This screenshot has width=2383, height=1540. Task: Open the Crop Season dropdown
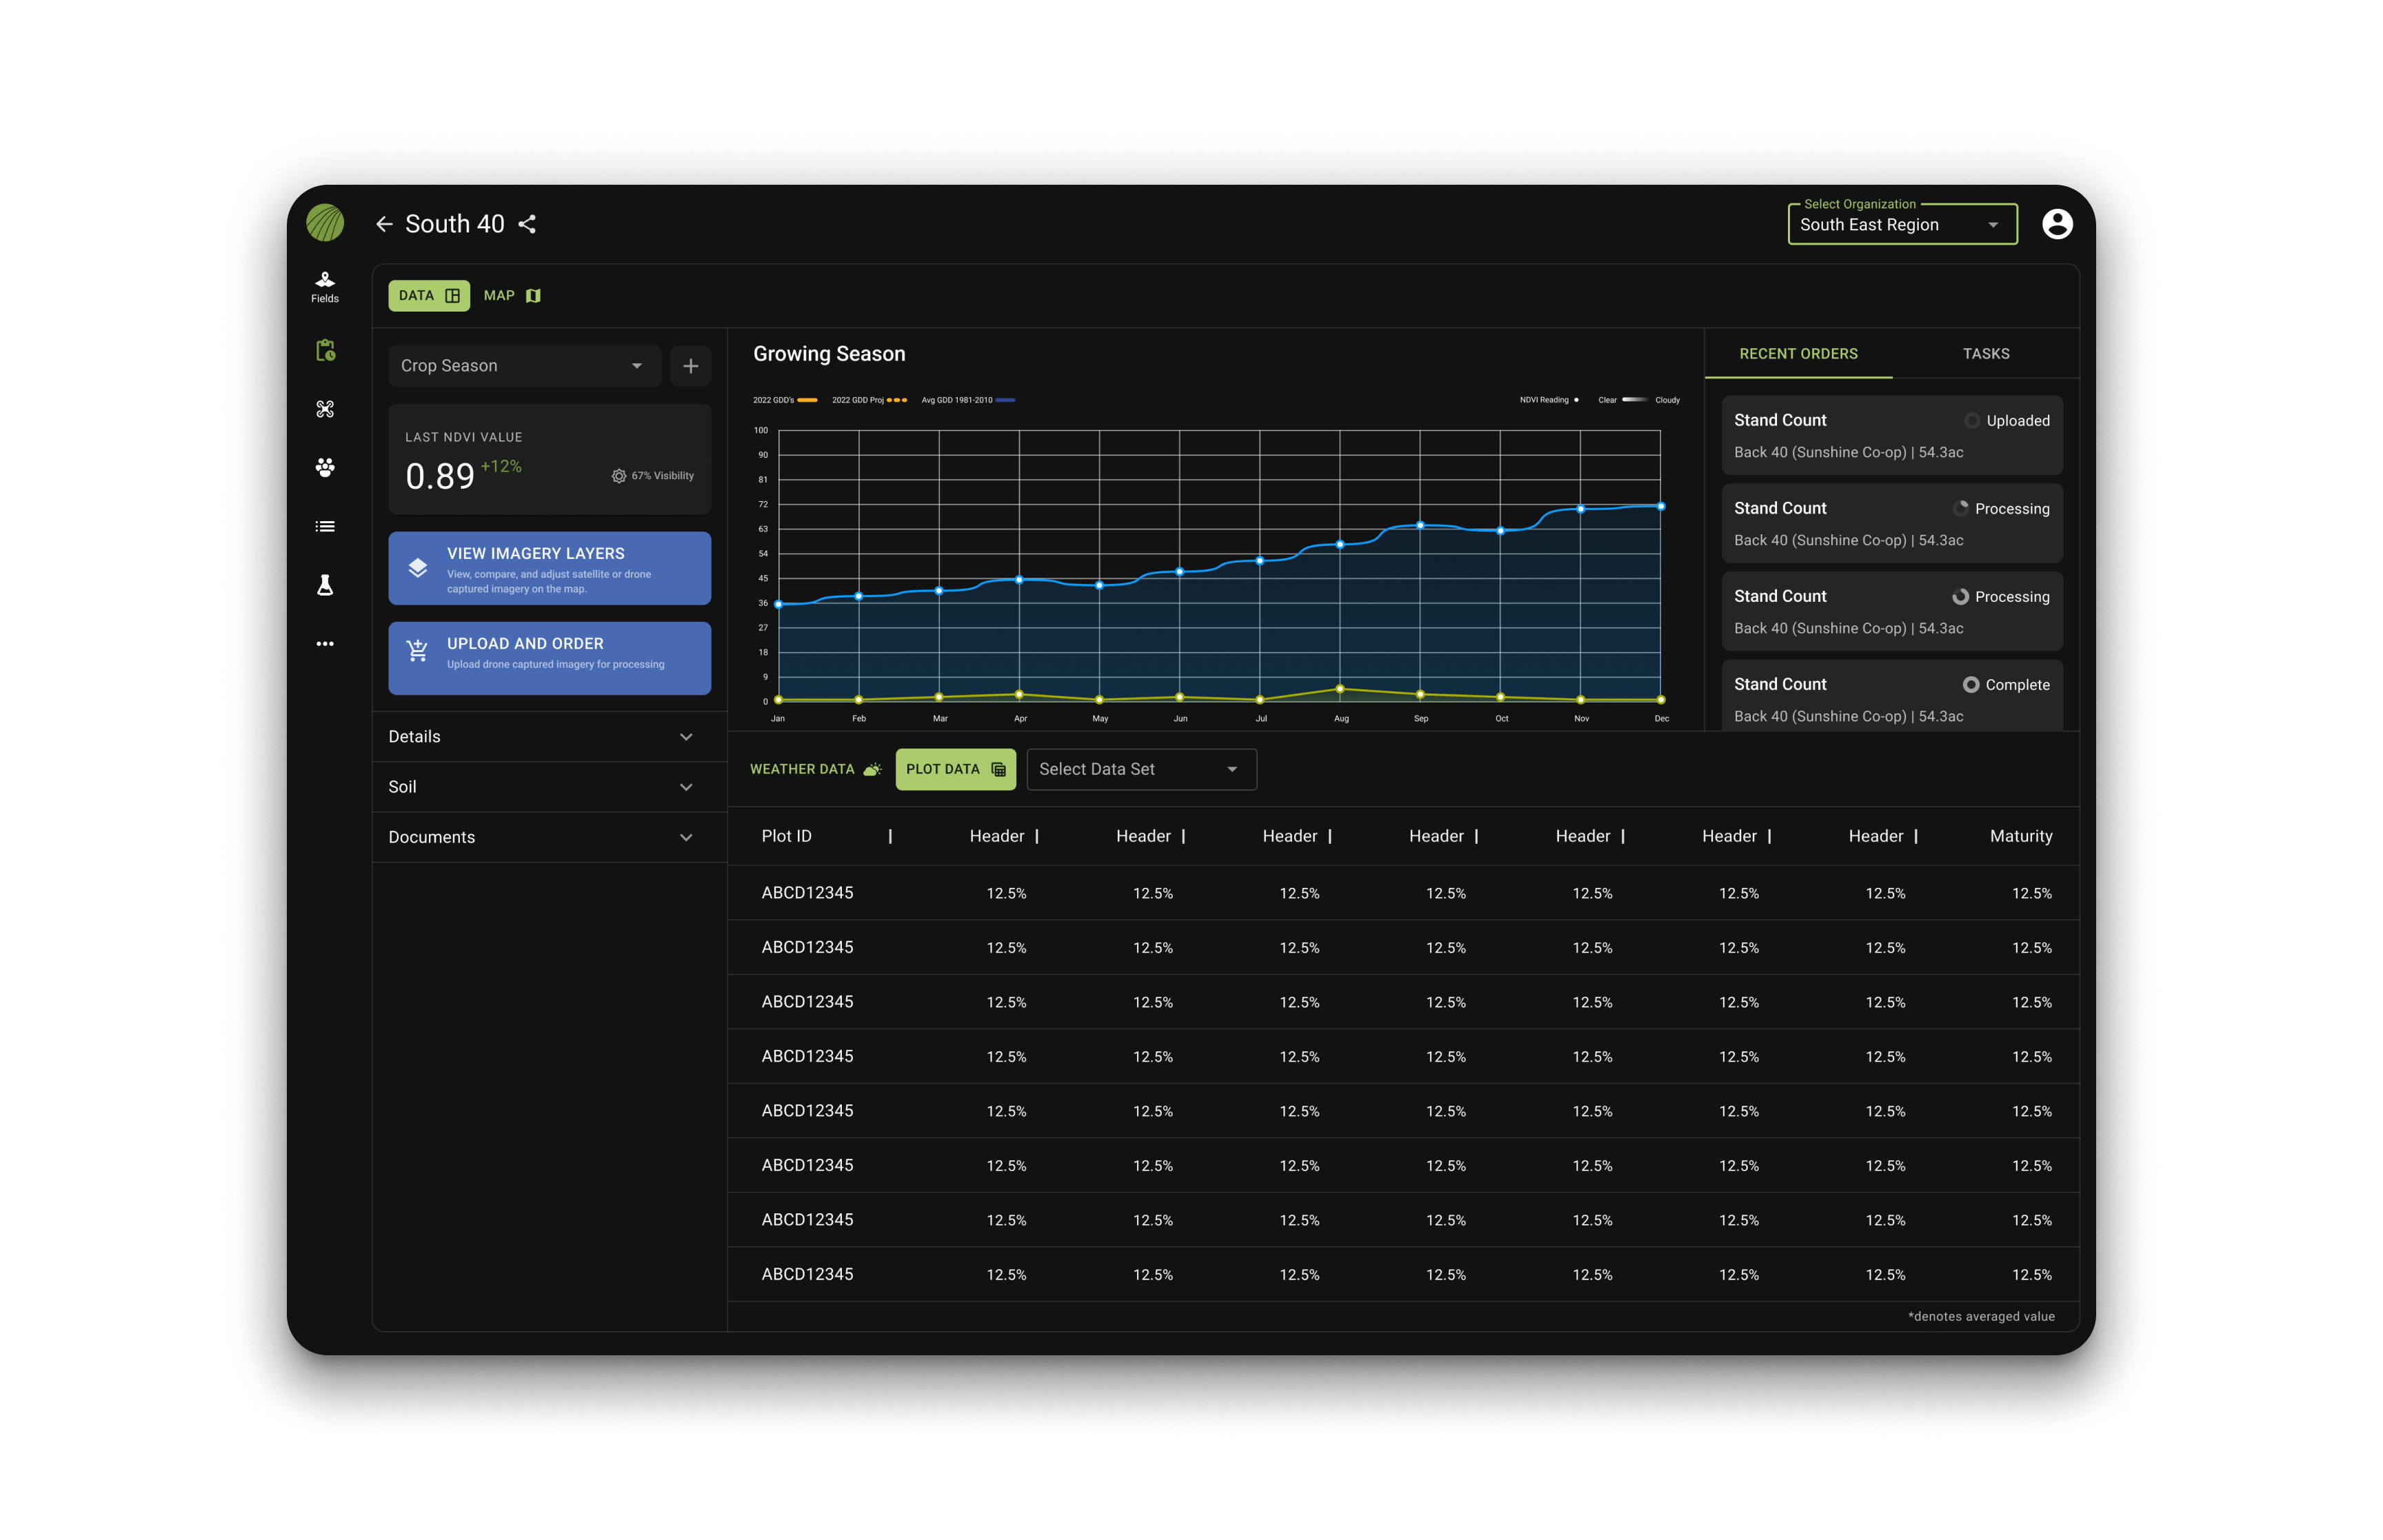[x=525, y=366]
